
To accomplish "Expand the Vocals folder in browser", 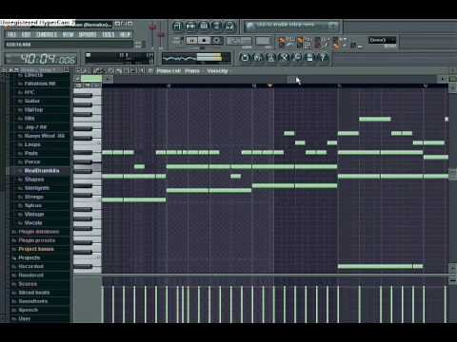I will [33, 223].
